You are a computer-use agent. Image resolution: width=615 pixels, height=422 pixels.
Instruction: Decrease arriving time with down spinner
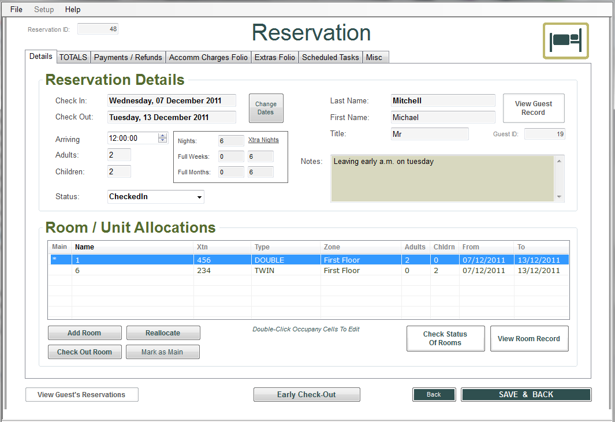point(163,141)
